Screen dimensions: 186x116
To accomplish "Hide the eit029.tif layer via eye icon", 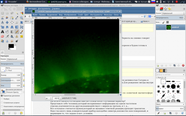I will click(158, 27).
